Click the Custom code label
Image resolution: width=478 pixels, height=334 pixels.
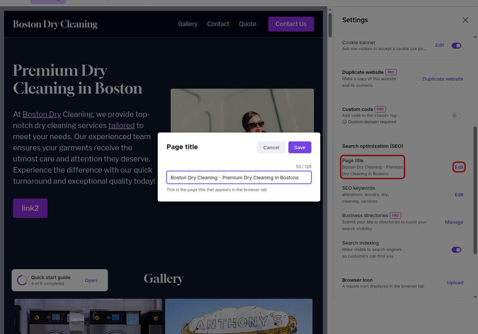pos(357,109)
